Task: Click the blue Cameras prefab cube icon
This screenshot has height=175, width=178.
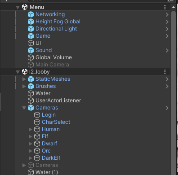Action: tap(31, 108)
